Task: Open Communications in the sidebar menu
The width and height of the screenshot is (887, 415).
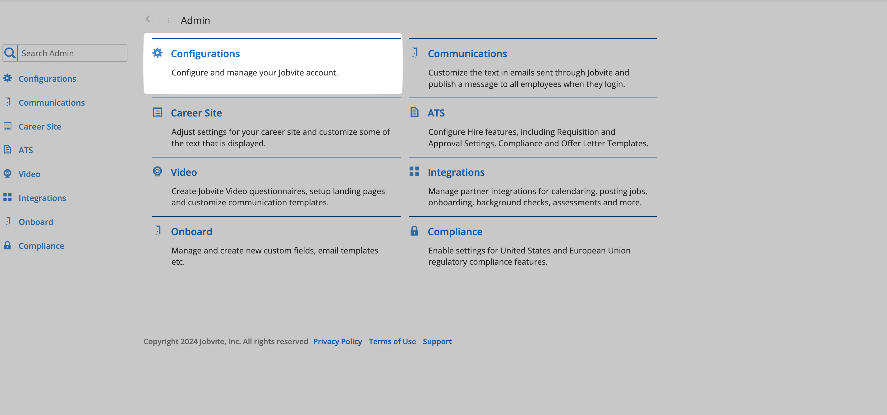Action: pyautogui.click(x=52, y=103)
